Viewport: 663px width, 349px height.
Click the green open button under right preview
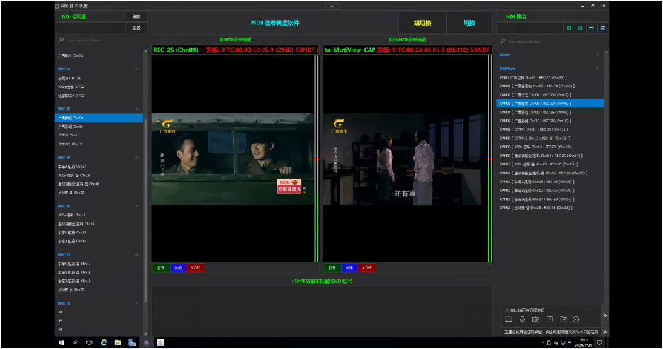click(x=332, y=268)
